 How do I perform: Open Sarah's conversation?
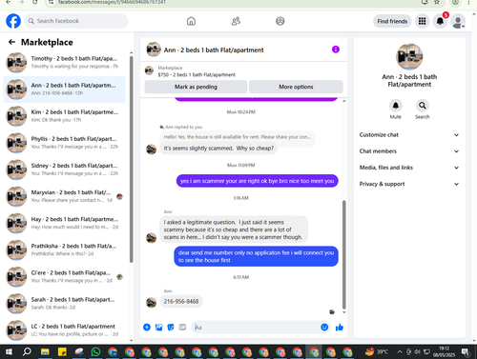(64, 303)
